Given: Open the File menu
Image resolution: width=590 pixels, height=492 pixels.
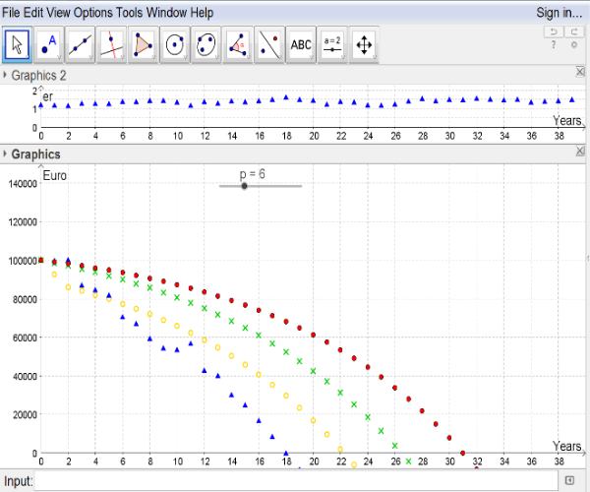Looking at the screenshot, I should point(11,13).
